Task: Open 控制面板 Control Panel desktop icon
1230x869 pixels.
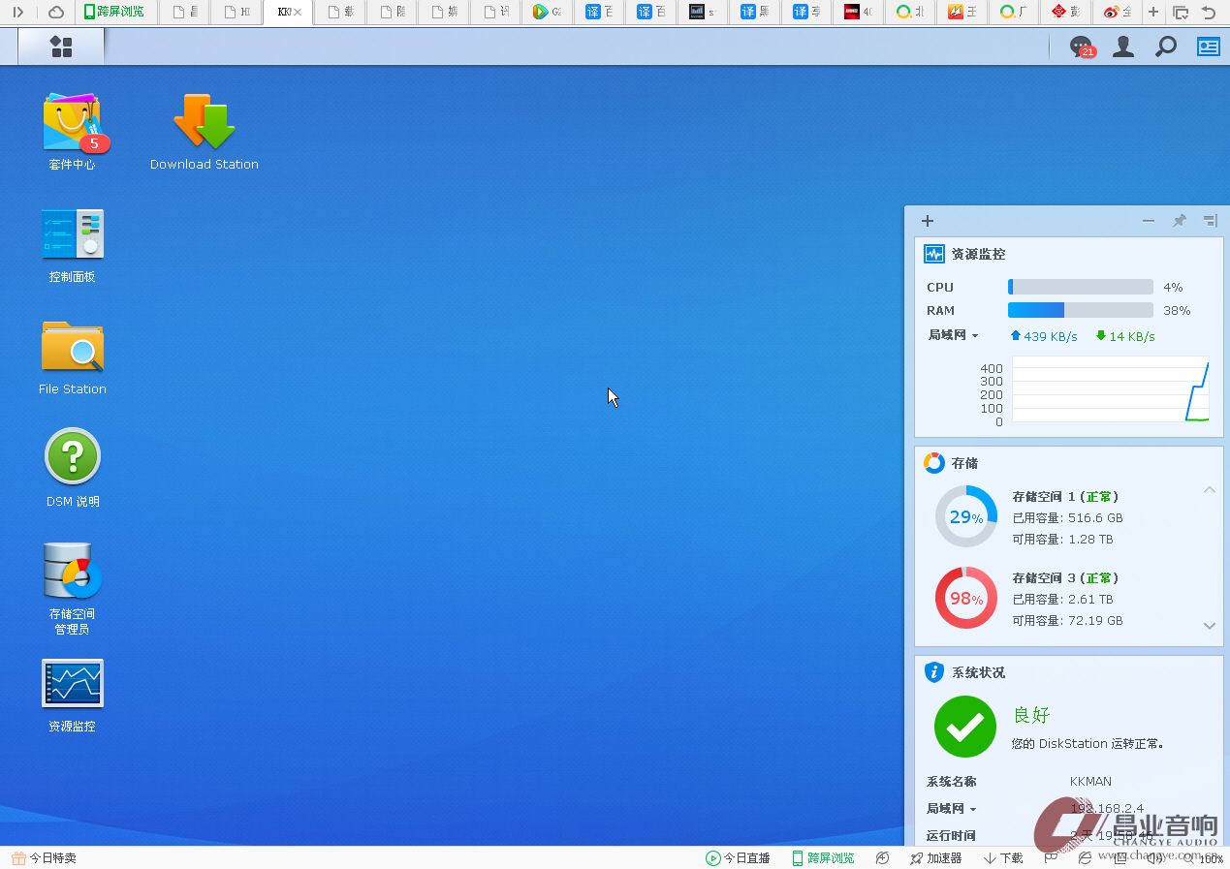Action: coord(73,245)
